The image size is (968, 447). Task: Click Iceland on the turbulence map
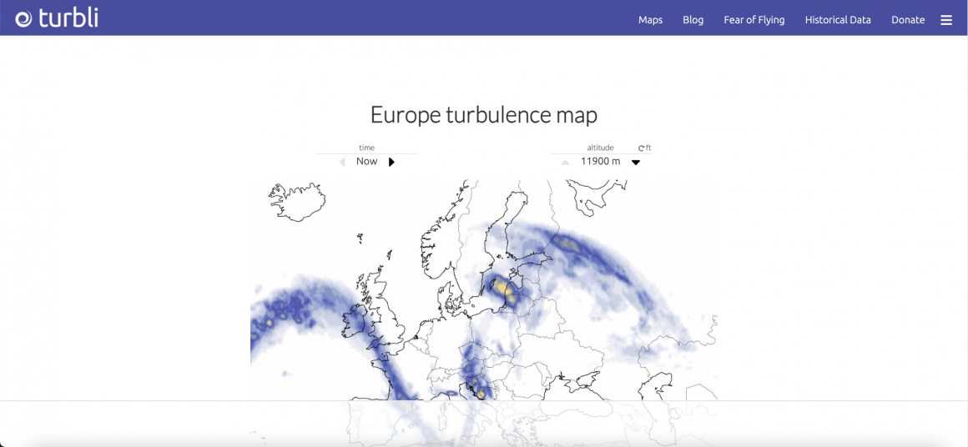(x=296, y=201)
